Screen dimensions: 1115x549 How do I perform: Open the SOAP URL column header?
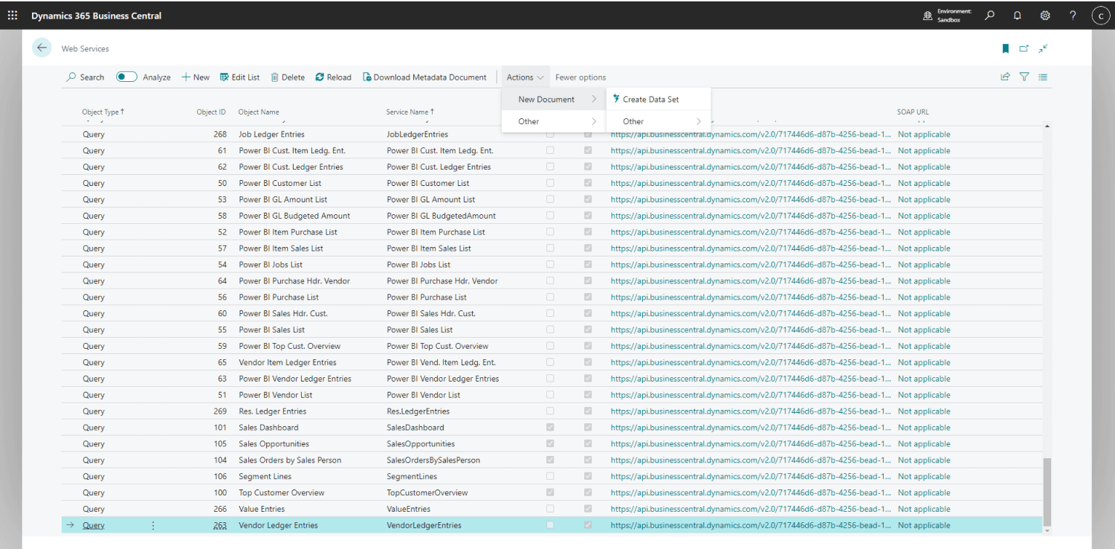[x=913, y=112]
